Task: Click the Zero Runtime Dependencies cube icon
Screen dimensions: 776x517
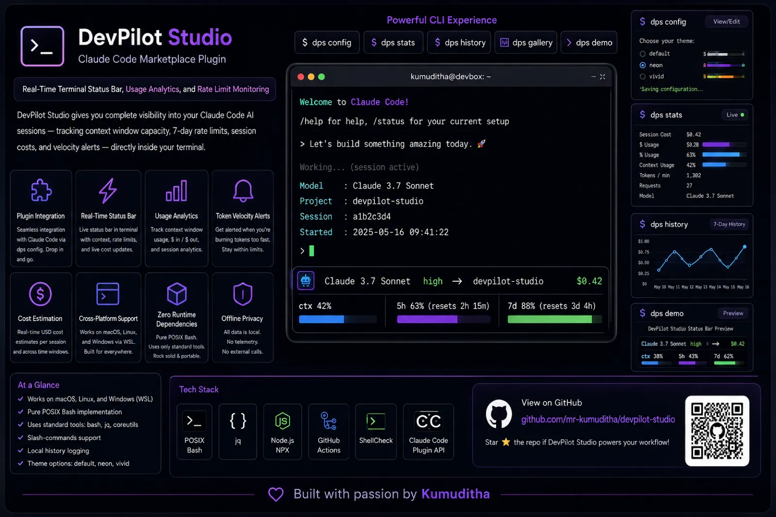Action: pyautogui.click(x=177, y=294)
